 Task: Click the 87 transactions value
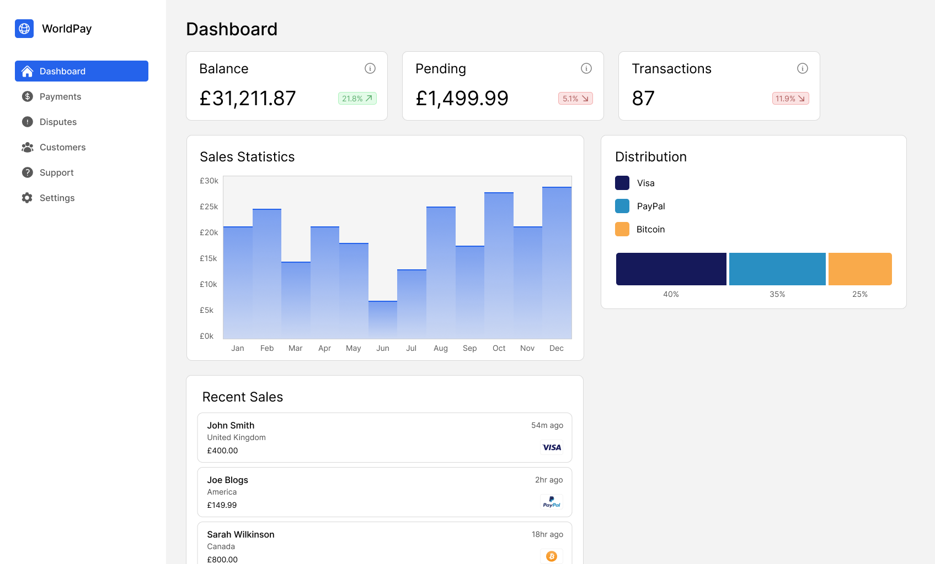[x=643, y=98]
